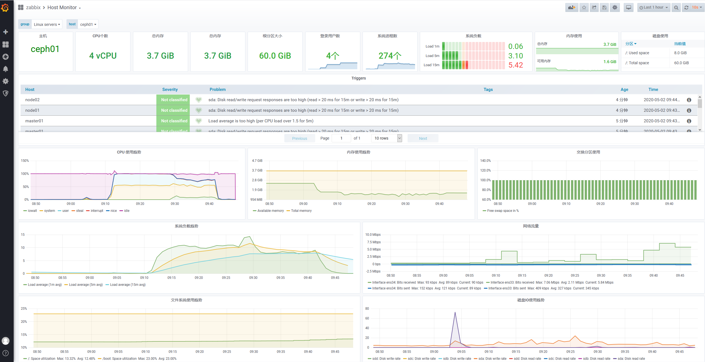Click the sda Disk write rate legend color

point(475,359)
